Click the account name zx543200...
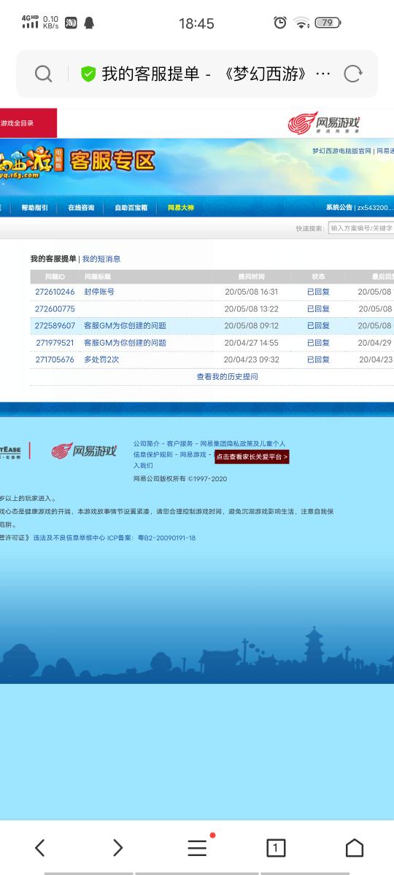The width and height of the screenshot is (394, 875). click(x=375, y=208)
